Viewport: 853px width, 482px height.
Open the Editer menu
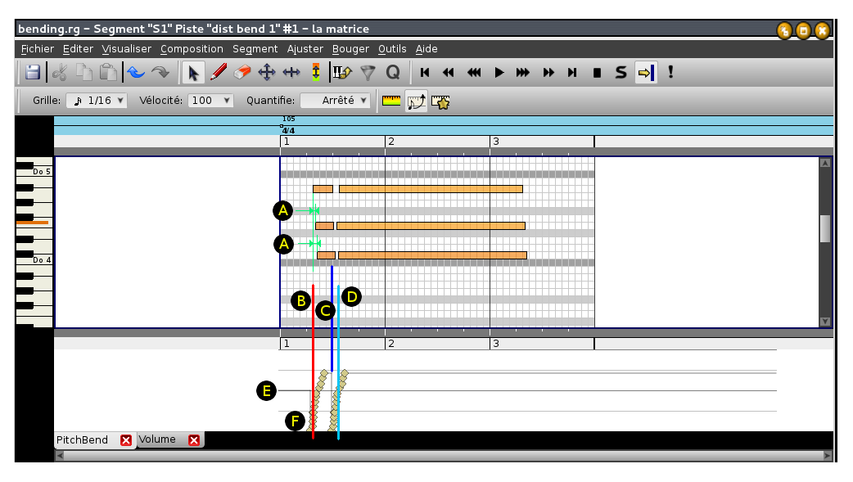click(78, 49)
